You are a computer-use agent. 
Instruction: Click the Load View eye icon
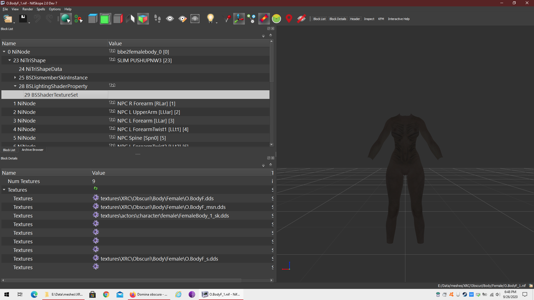[x=170, y=19]
